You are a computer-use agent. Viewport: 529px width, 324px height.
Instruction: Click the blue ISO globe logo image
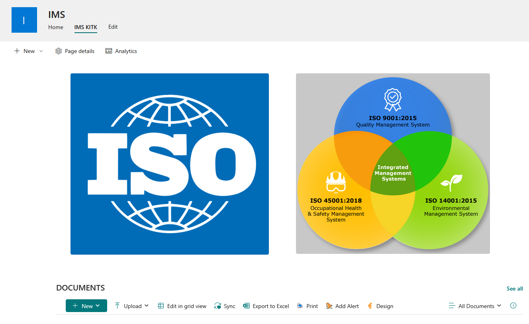point(170,164)
